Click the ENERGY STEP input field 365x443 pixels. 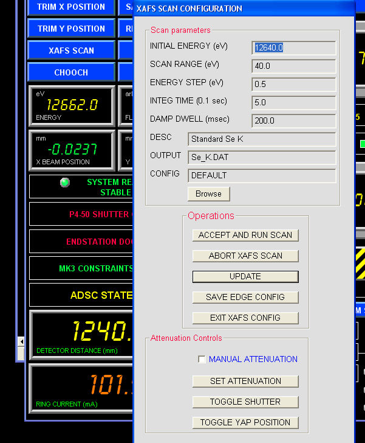tap(293, 84)
